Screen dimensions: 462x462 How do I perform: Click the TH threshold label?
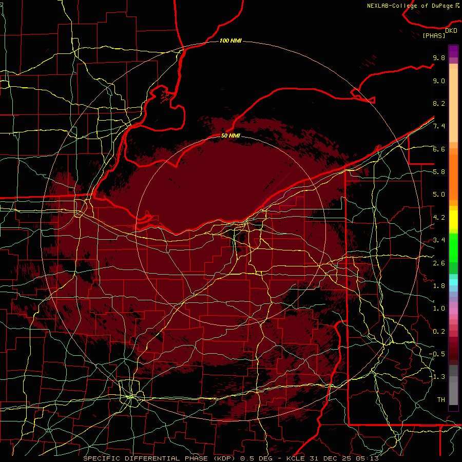(441, 400)
